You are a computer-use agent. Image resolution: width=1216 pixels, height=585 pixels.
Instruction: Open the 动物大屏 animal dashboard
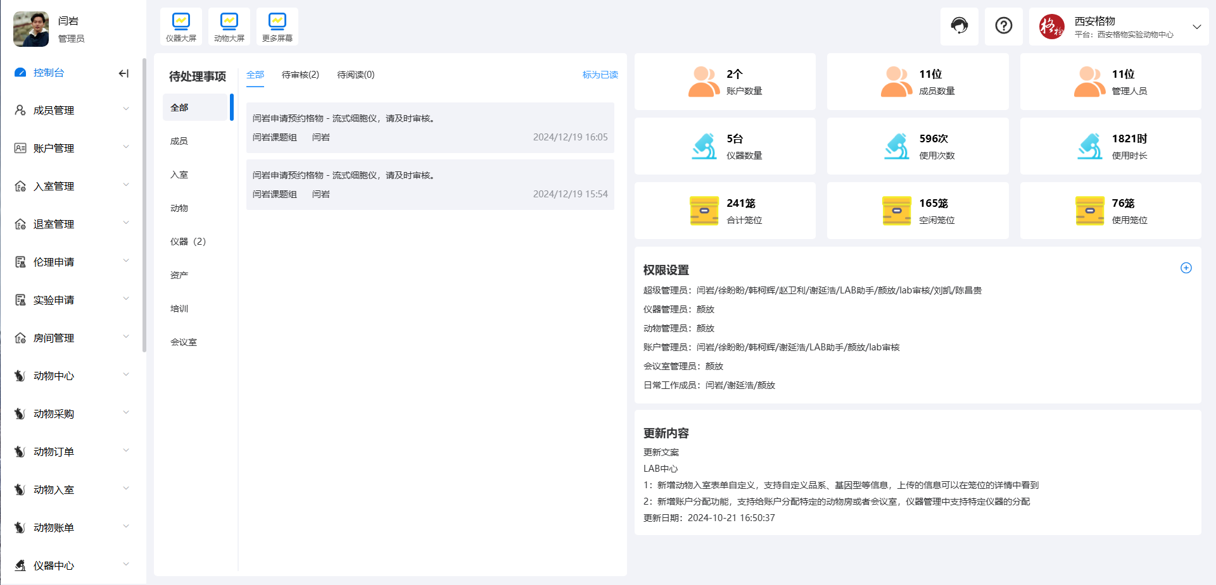tap(229, 27)
